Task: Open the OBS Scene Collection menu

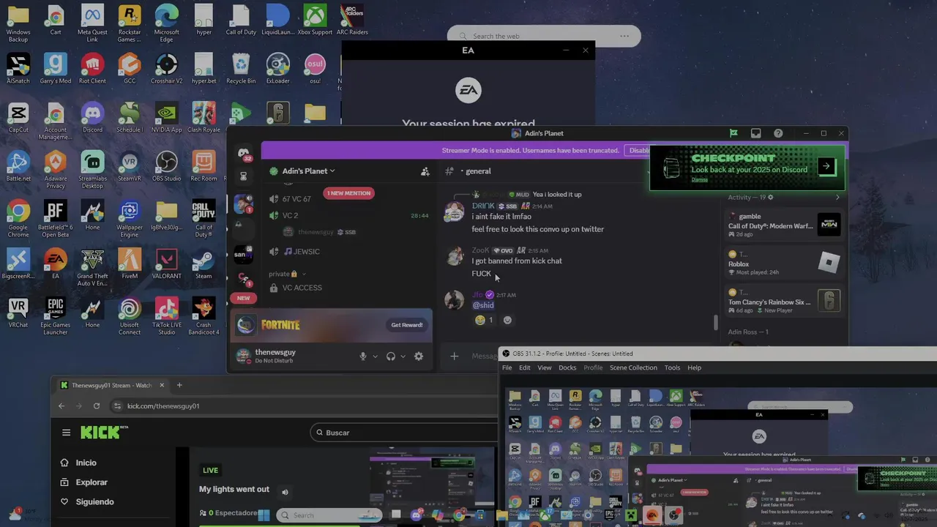Action: [633, 367]
